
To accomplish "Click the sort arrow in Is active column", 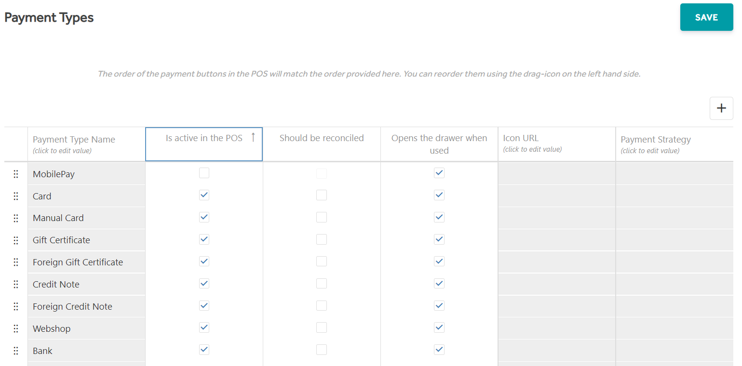I will [253, 138].
